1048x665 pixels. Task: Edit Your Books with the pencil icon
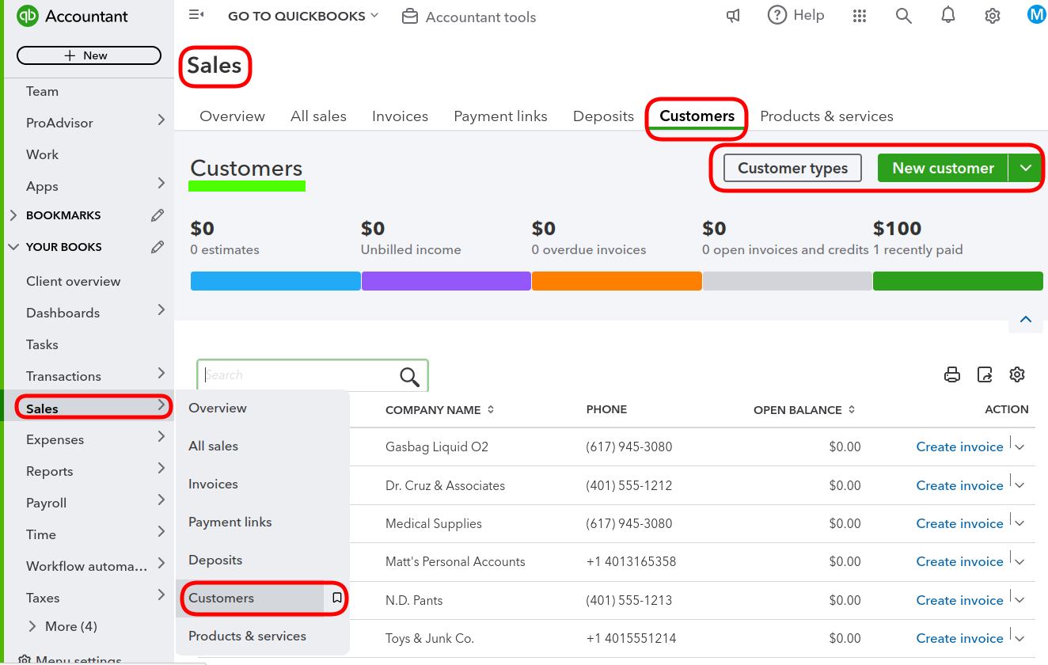(x=158, y=247)
